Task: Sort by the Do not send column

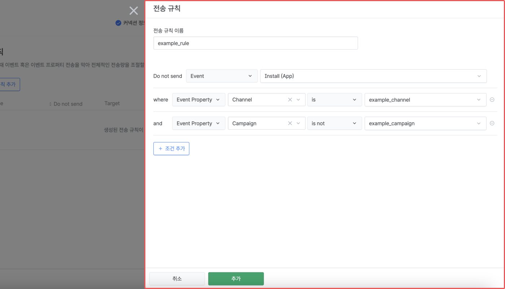Action: pos(66,104)
